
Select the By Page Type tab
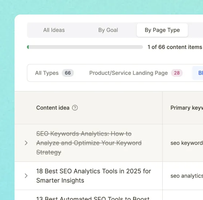click(162, 30)
